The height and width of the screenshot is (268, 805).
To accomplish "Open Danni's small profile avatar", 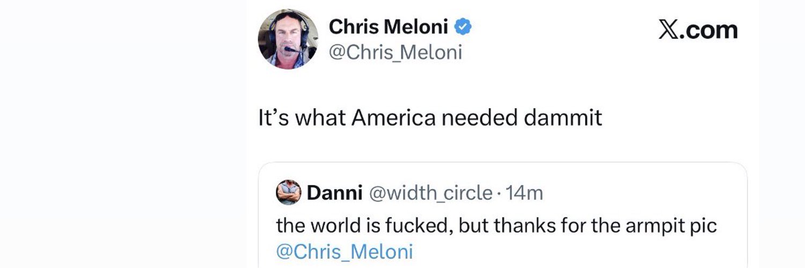I will click(x=289, y=192).
